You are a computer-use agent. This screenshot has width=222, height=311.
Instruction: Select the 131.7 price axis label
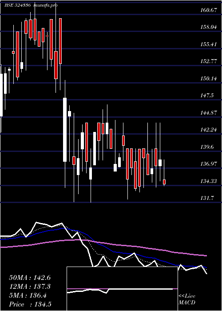point(207,198)
